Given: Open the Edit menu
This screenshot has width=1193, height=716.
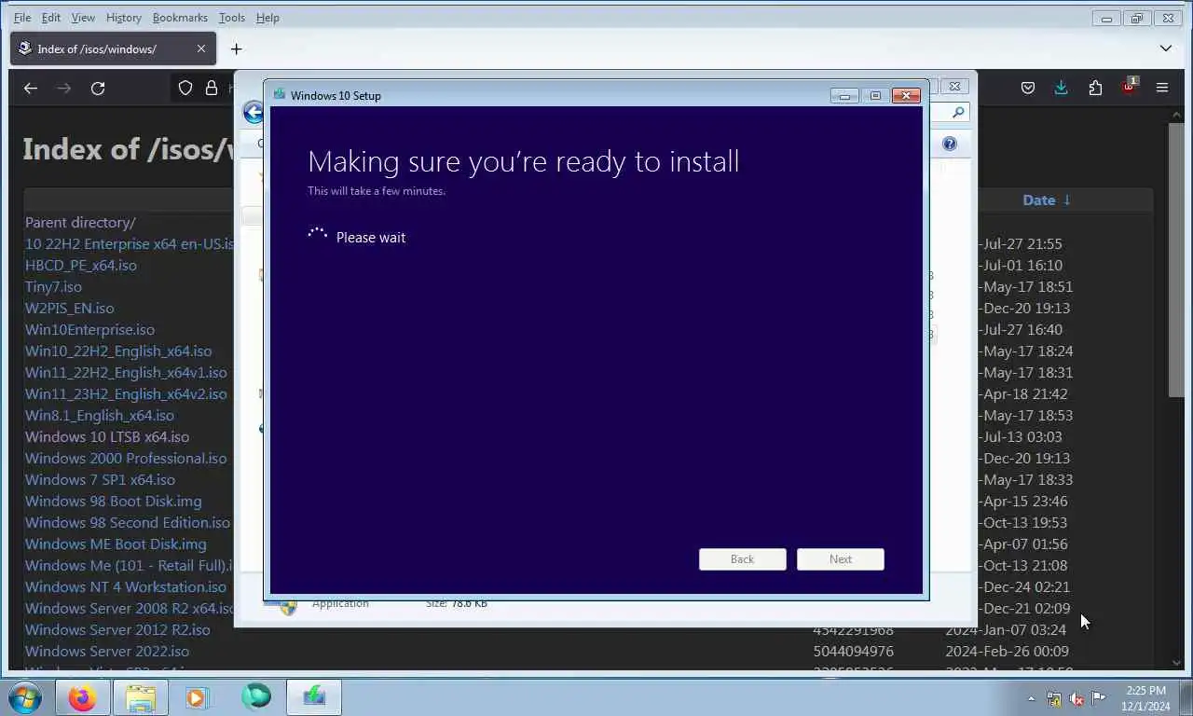Looking at the screenshot, I should pyautogui.click(x=51, y=17).
